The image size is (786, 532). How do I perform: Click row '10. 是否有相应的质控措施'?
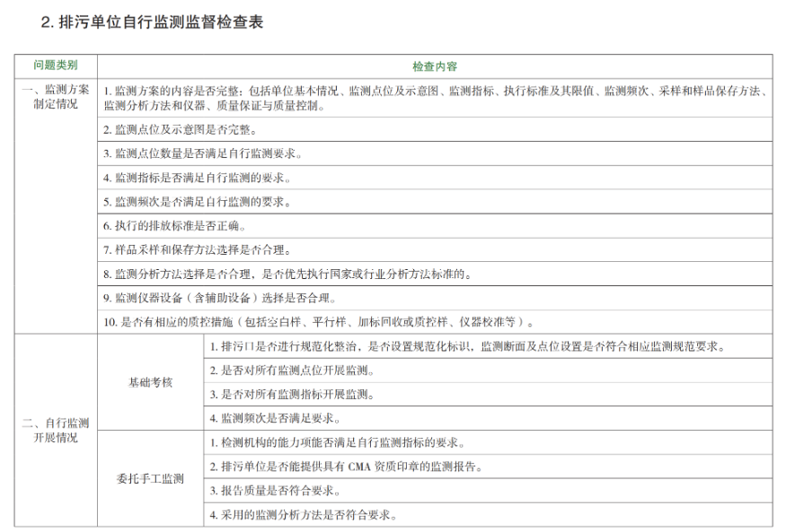point(435,322)
